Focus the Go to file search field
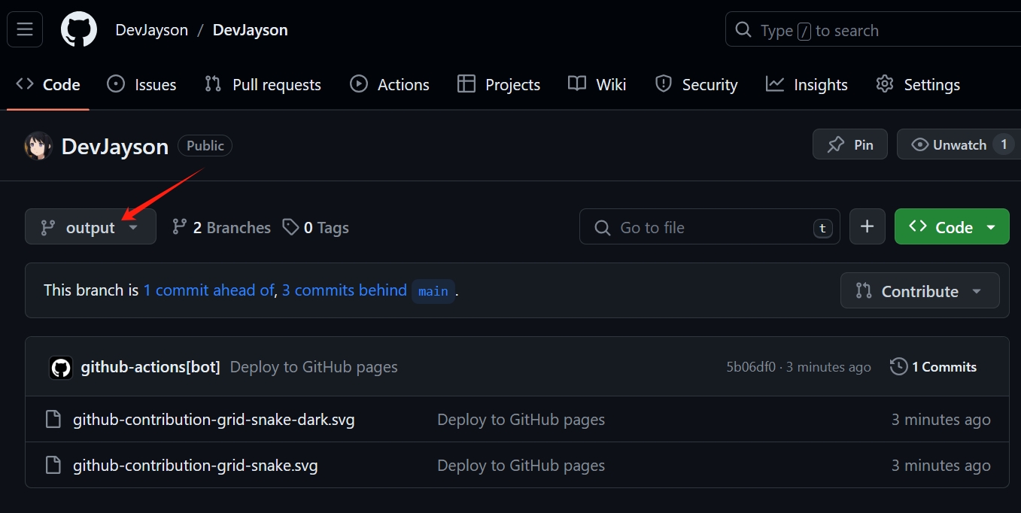Viewport: 1021px width, 513px height. tap(710, 227)
